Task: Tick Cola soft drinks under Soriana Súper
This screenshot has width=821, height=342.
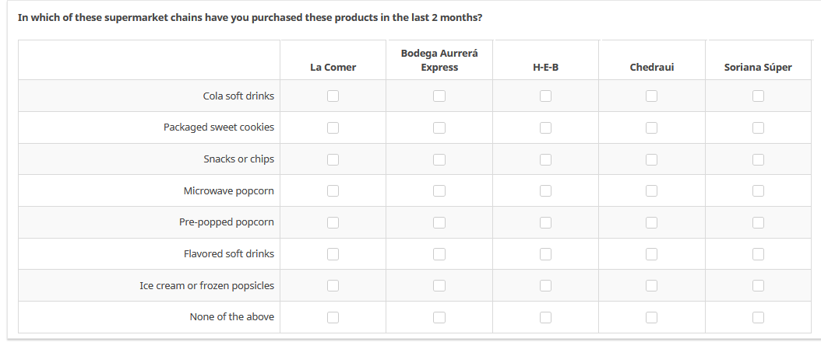Action: click(758, 96)
